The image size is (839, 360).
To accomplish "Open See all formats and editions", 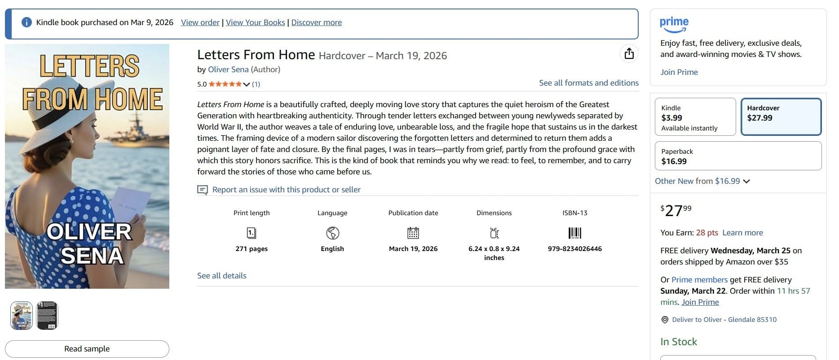I will tap(588, 83).
